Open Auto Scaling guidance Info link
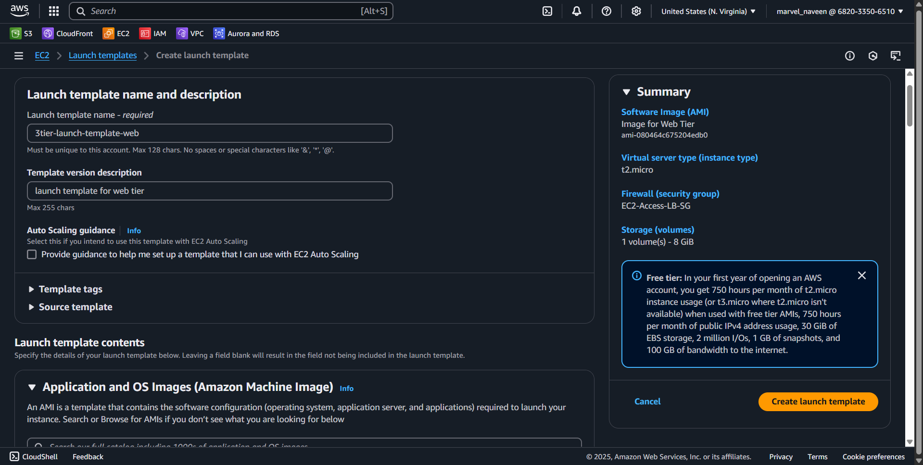This screenshot has height=465, width=923. 134,231
